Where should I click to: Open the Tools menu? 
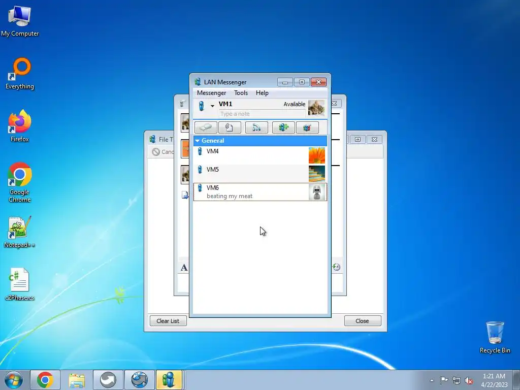click(241, 93)
